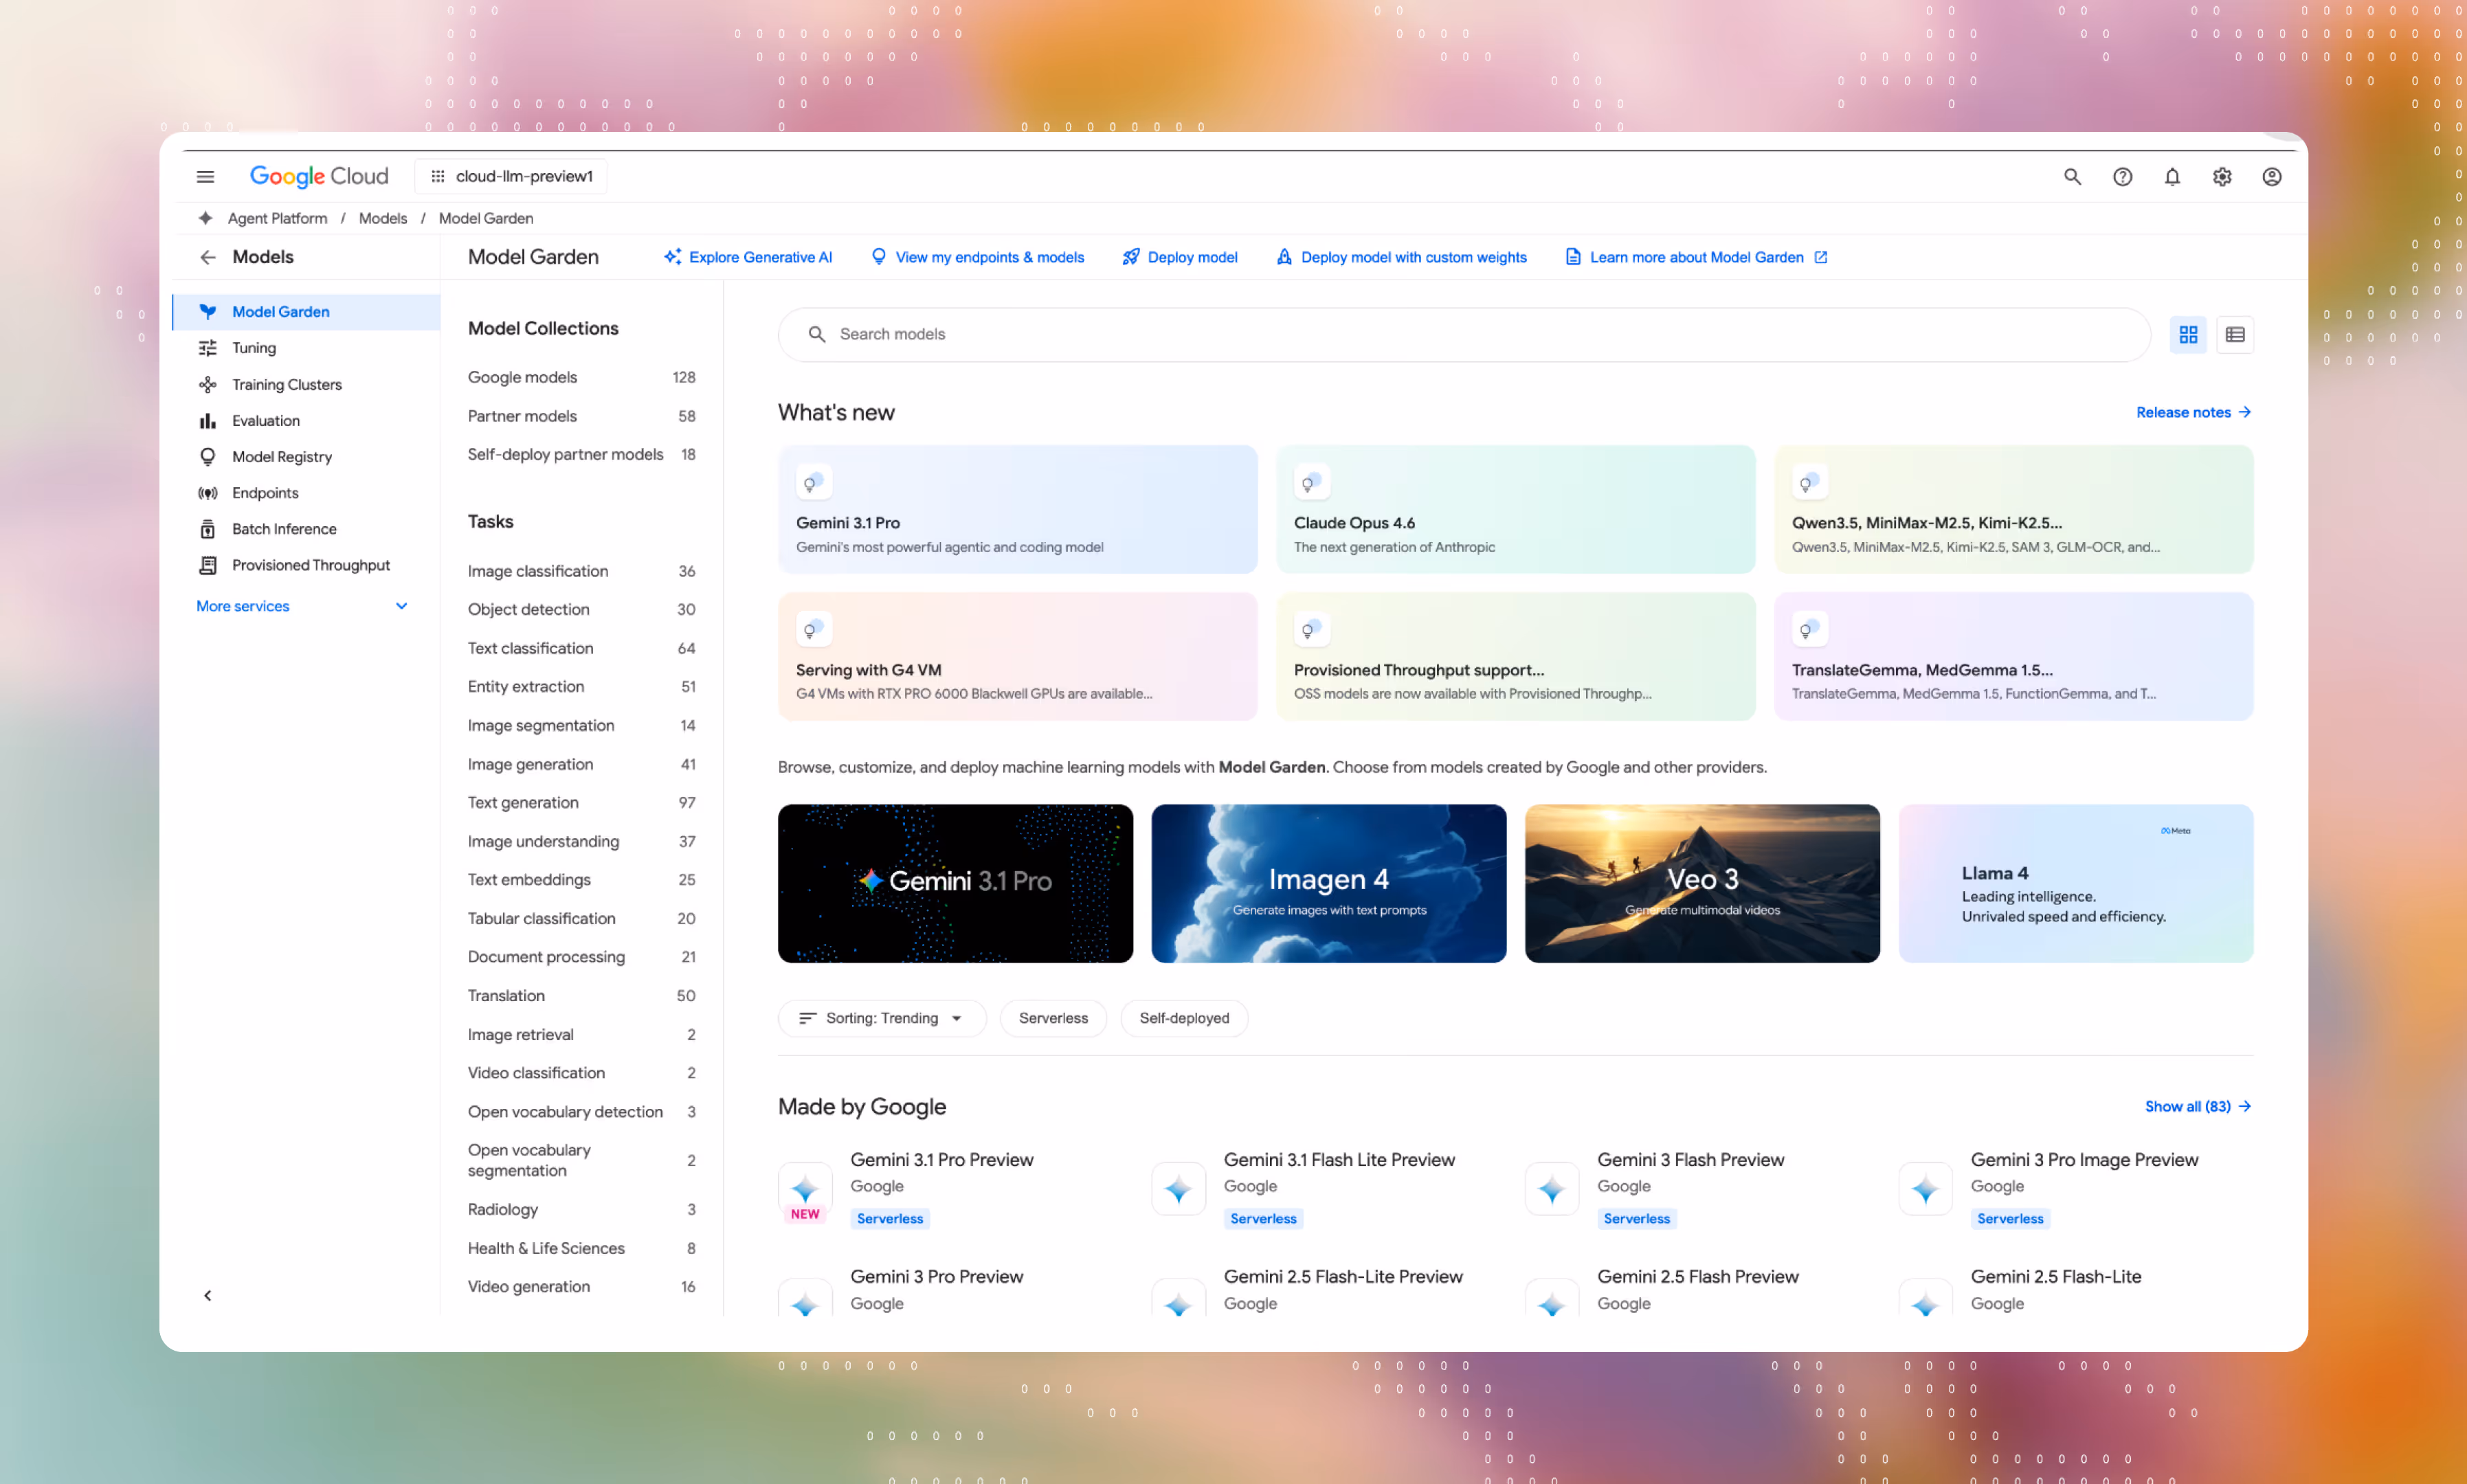This screenshot has height=1484, width=2467.
Task: Open the Gemini 3.1 Pro Preview model
Action: (941, 1160)
